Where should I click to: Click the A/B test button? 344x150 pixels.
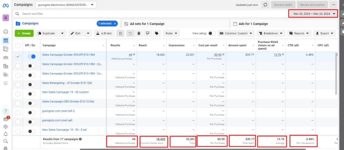tap(104, 33)
